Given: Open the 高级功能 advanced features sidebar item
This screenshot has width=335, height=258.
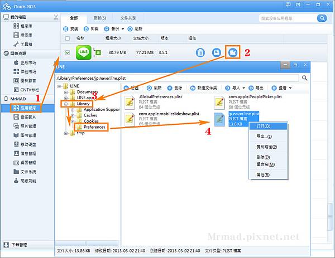Looking at the screenshot, I should click(25, 181).
